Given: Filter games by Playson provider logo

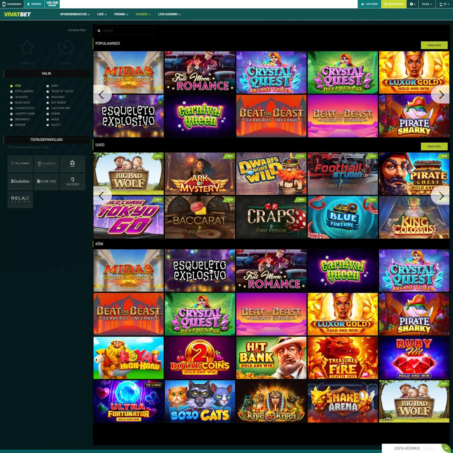Looking at the screenshot, I should 20,163.
